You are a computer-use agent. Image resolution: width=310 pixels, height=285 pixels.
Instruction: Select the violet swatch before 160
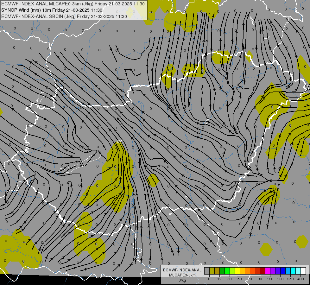pyautogui.click(x=278, y=271)
